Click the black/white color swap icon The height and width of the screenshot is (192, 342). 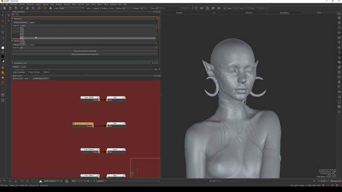pyautogui.click(x=3, y=61)
